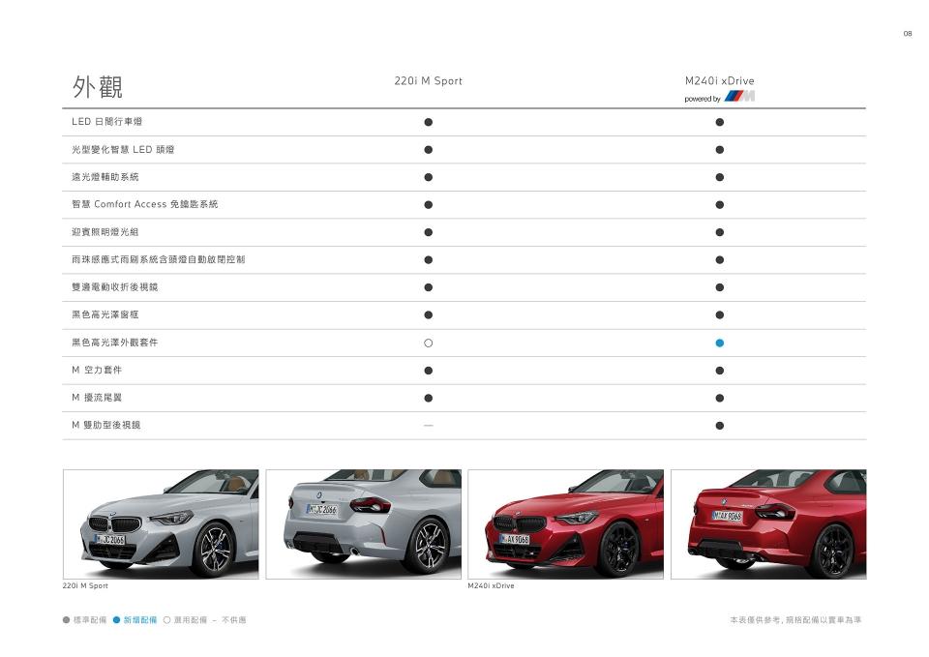Click the hollow circle in 黑色高光澤外觀套件 row

tap(428, 343)
